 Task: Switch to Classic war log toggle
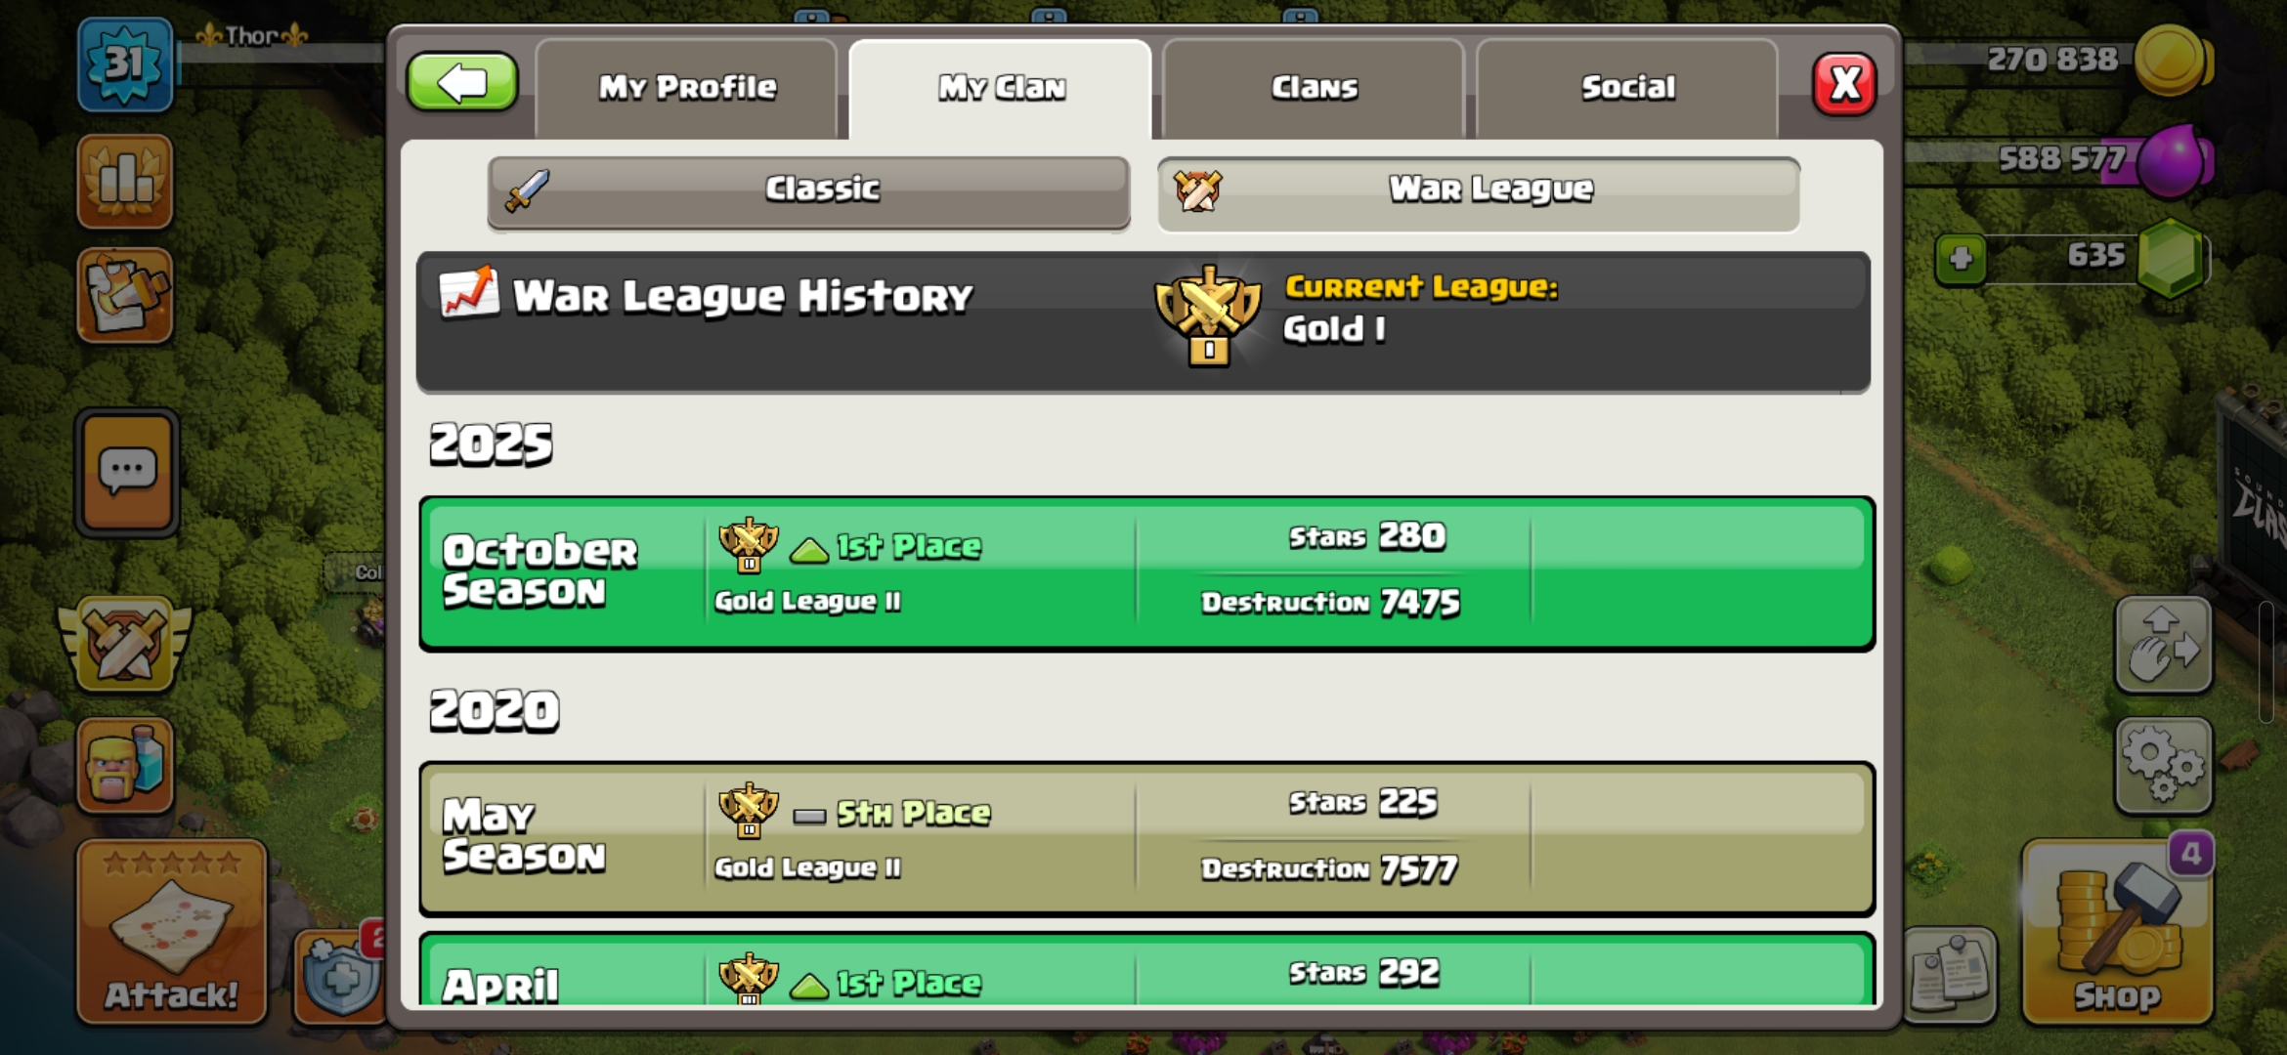[809, 191]
